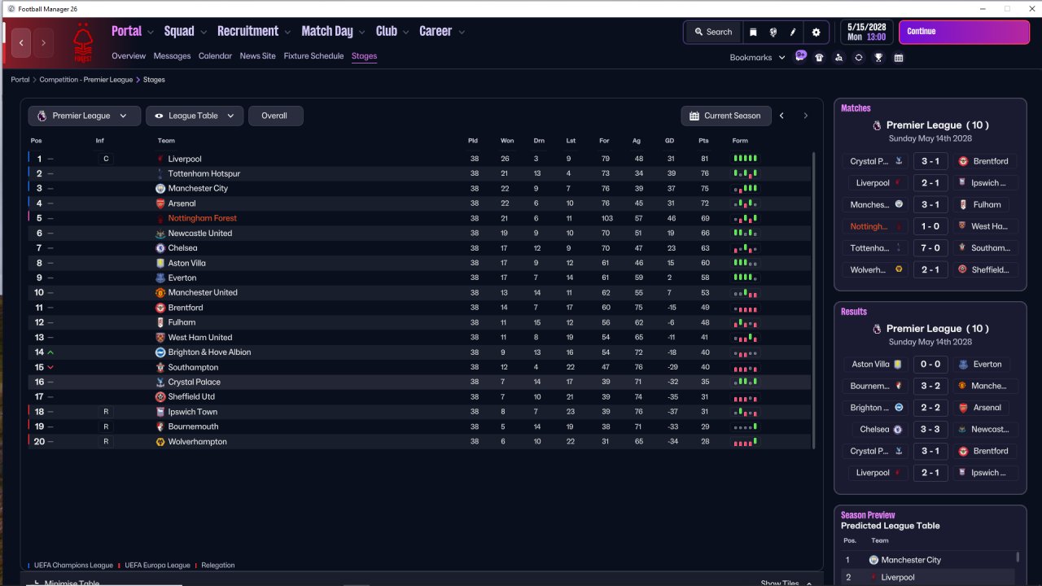Click the trophy shortcut icon
Viewport: 1042px width, 586px height.
pos(878,58)
